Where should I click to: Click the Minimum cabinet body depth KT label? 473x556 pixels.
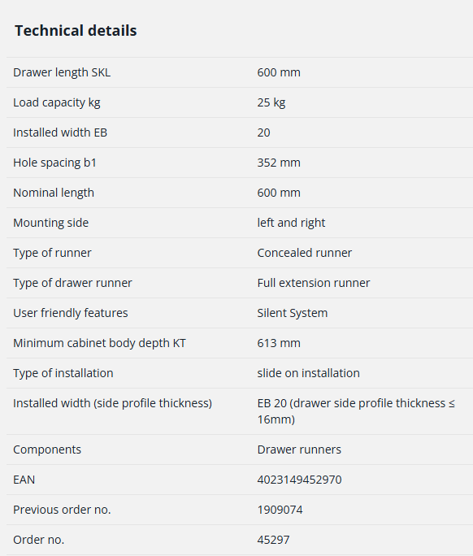point(99,343)
